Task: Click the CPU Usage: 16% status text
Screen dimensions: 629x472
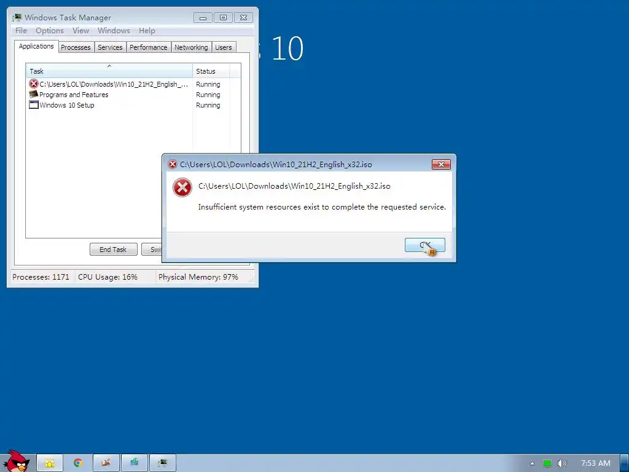Action: click(x=107, y=277)
